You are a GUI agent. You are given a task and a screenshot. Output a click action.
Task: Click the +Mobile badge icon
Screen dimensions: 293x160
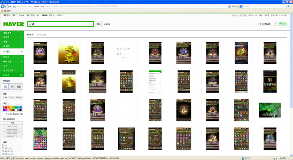pos(282,24)
